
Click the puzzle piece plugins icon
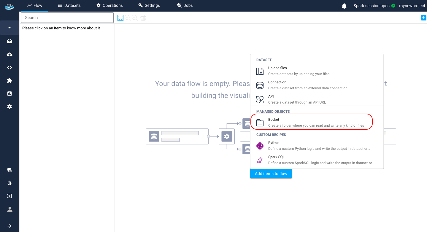pos(9,80)
